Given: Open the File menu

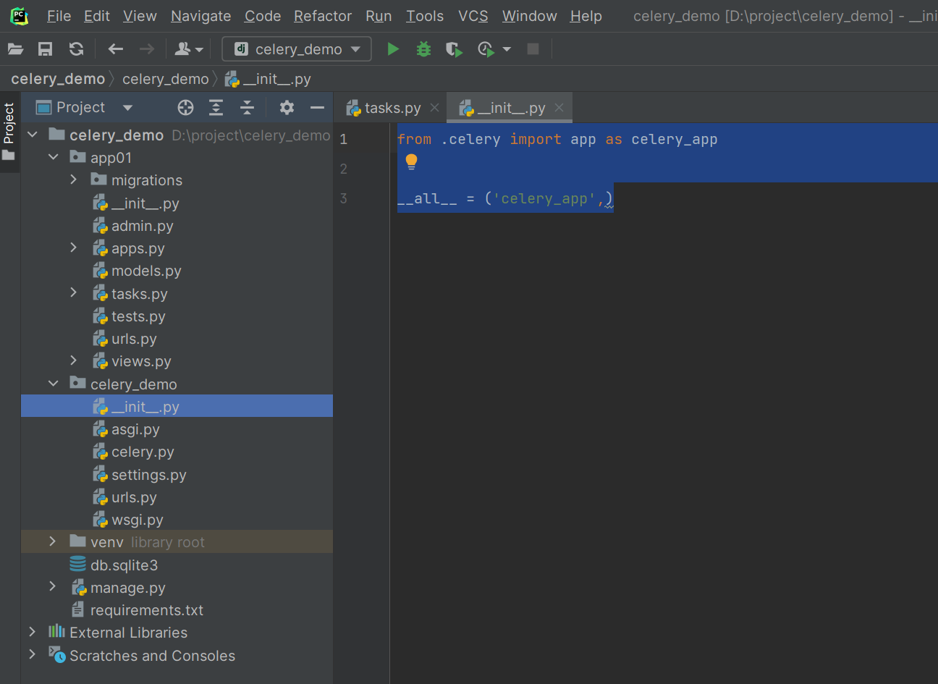Looking at the screenshot, I should (59, 16).
